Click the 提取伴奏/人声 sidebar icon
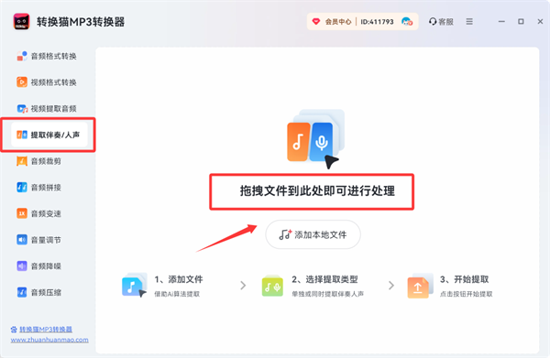This screenshot has height=358, width=550. click(22, 135)
